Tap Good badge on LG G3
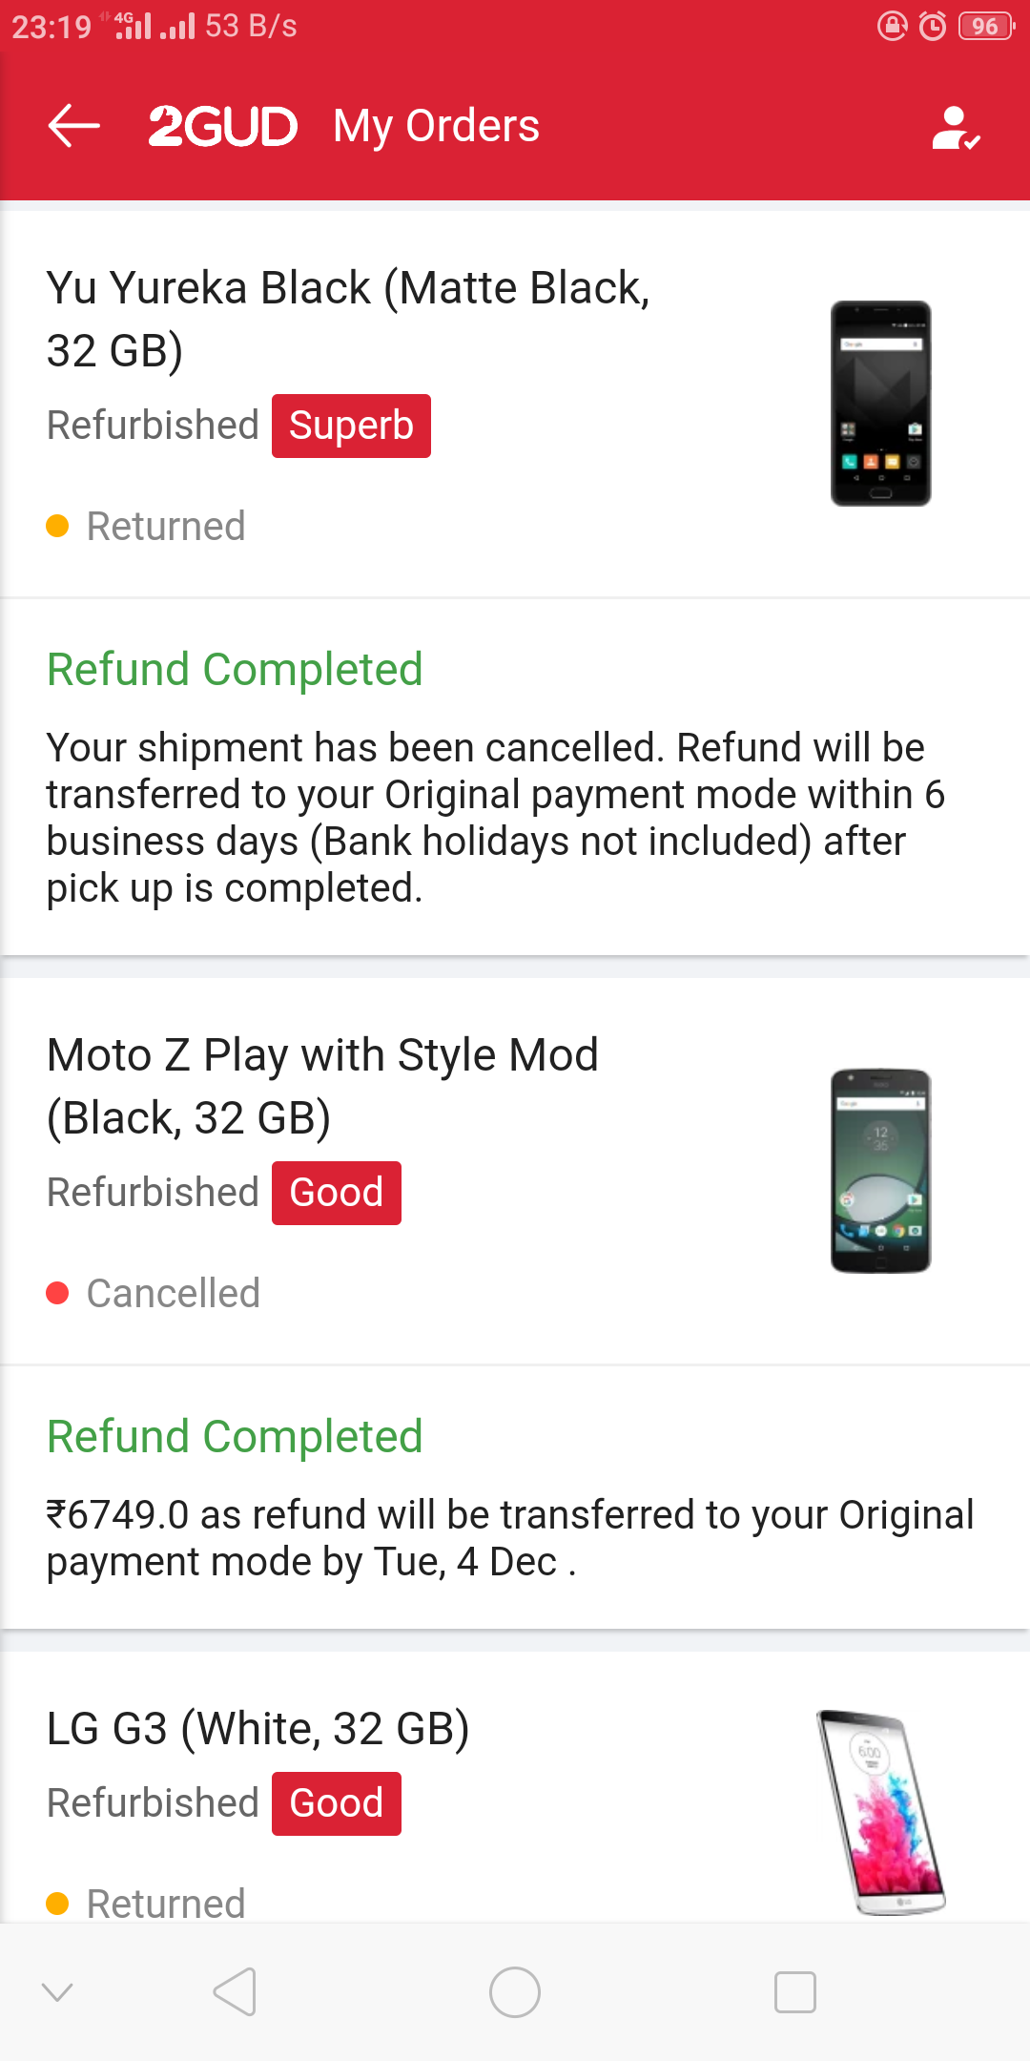 [x=336, y=1803]
